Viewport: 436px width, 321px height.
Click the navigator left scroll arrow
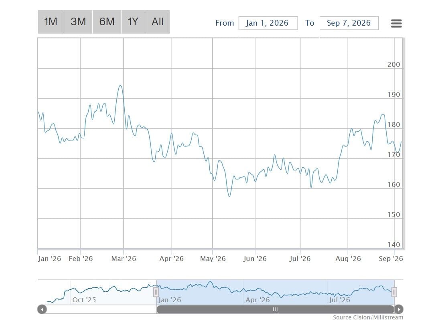[x=42, y=309]
